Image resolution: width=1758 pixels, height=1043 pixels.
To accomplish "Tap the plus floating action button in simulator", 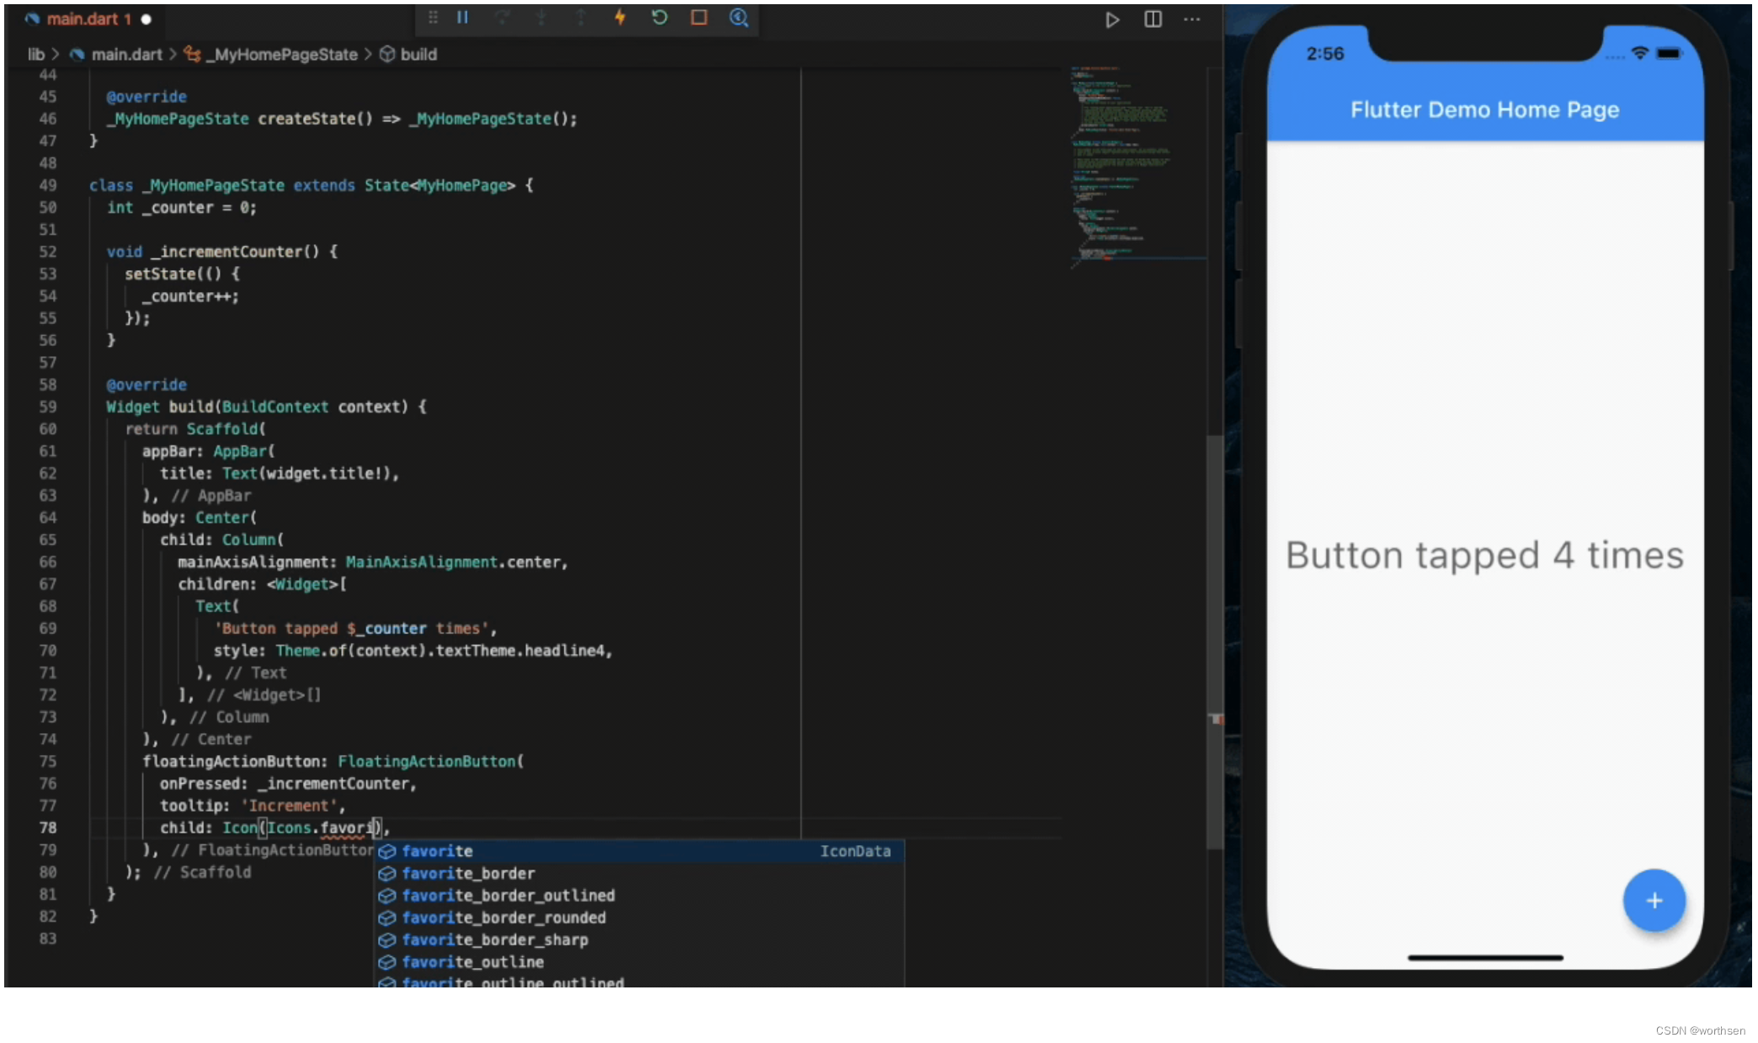I will [1654, 901].
